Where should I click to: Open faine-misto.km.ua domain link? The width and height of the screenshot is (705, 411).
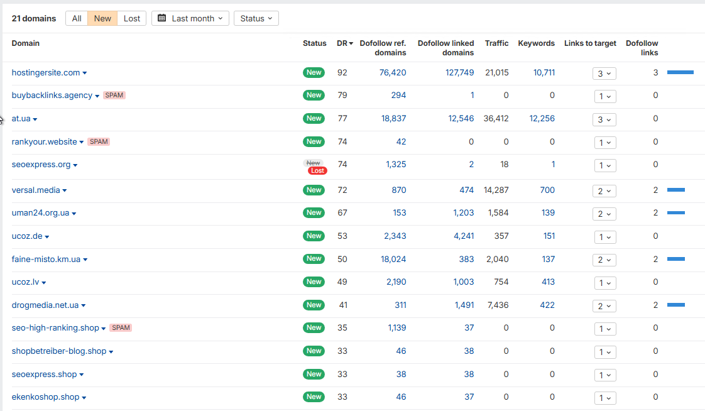point(46,260)
